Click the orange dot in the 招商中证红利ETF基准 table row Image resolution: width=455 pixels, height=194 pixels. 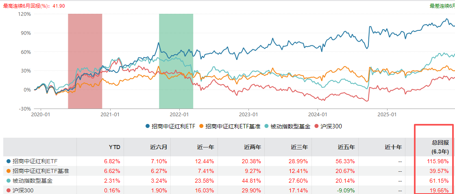coord(9,171)
